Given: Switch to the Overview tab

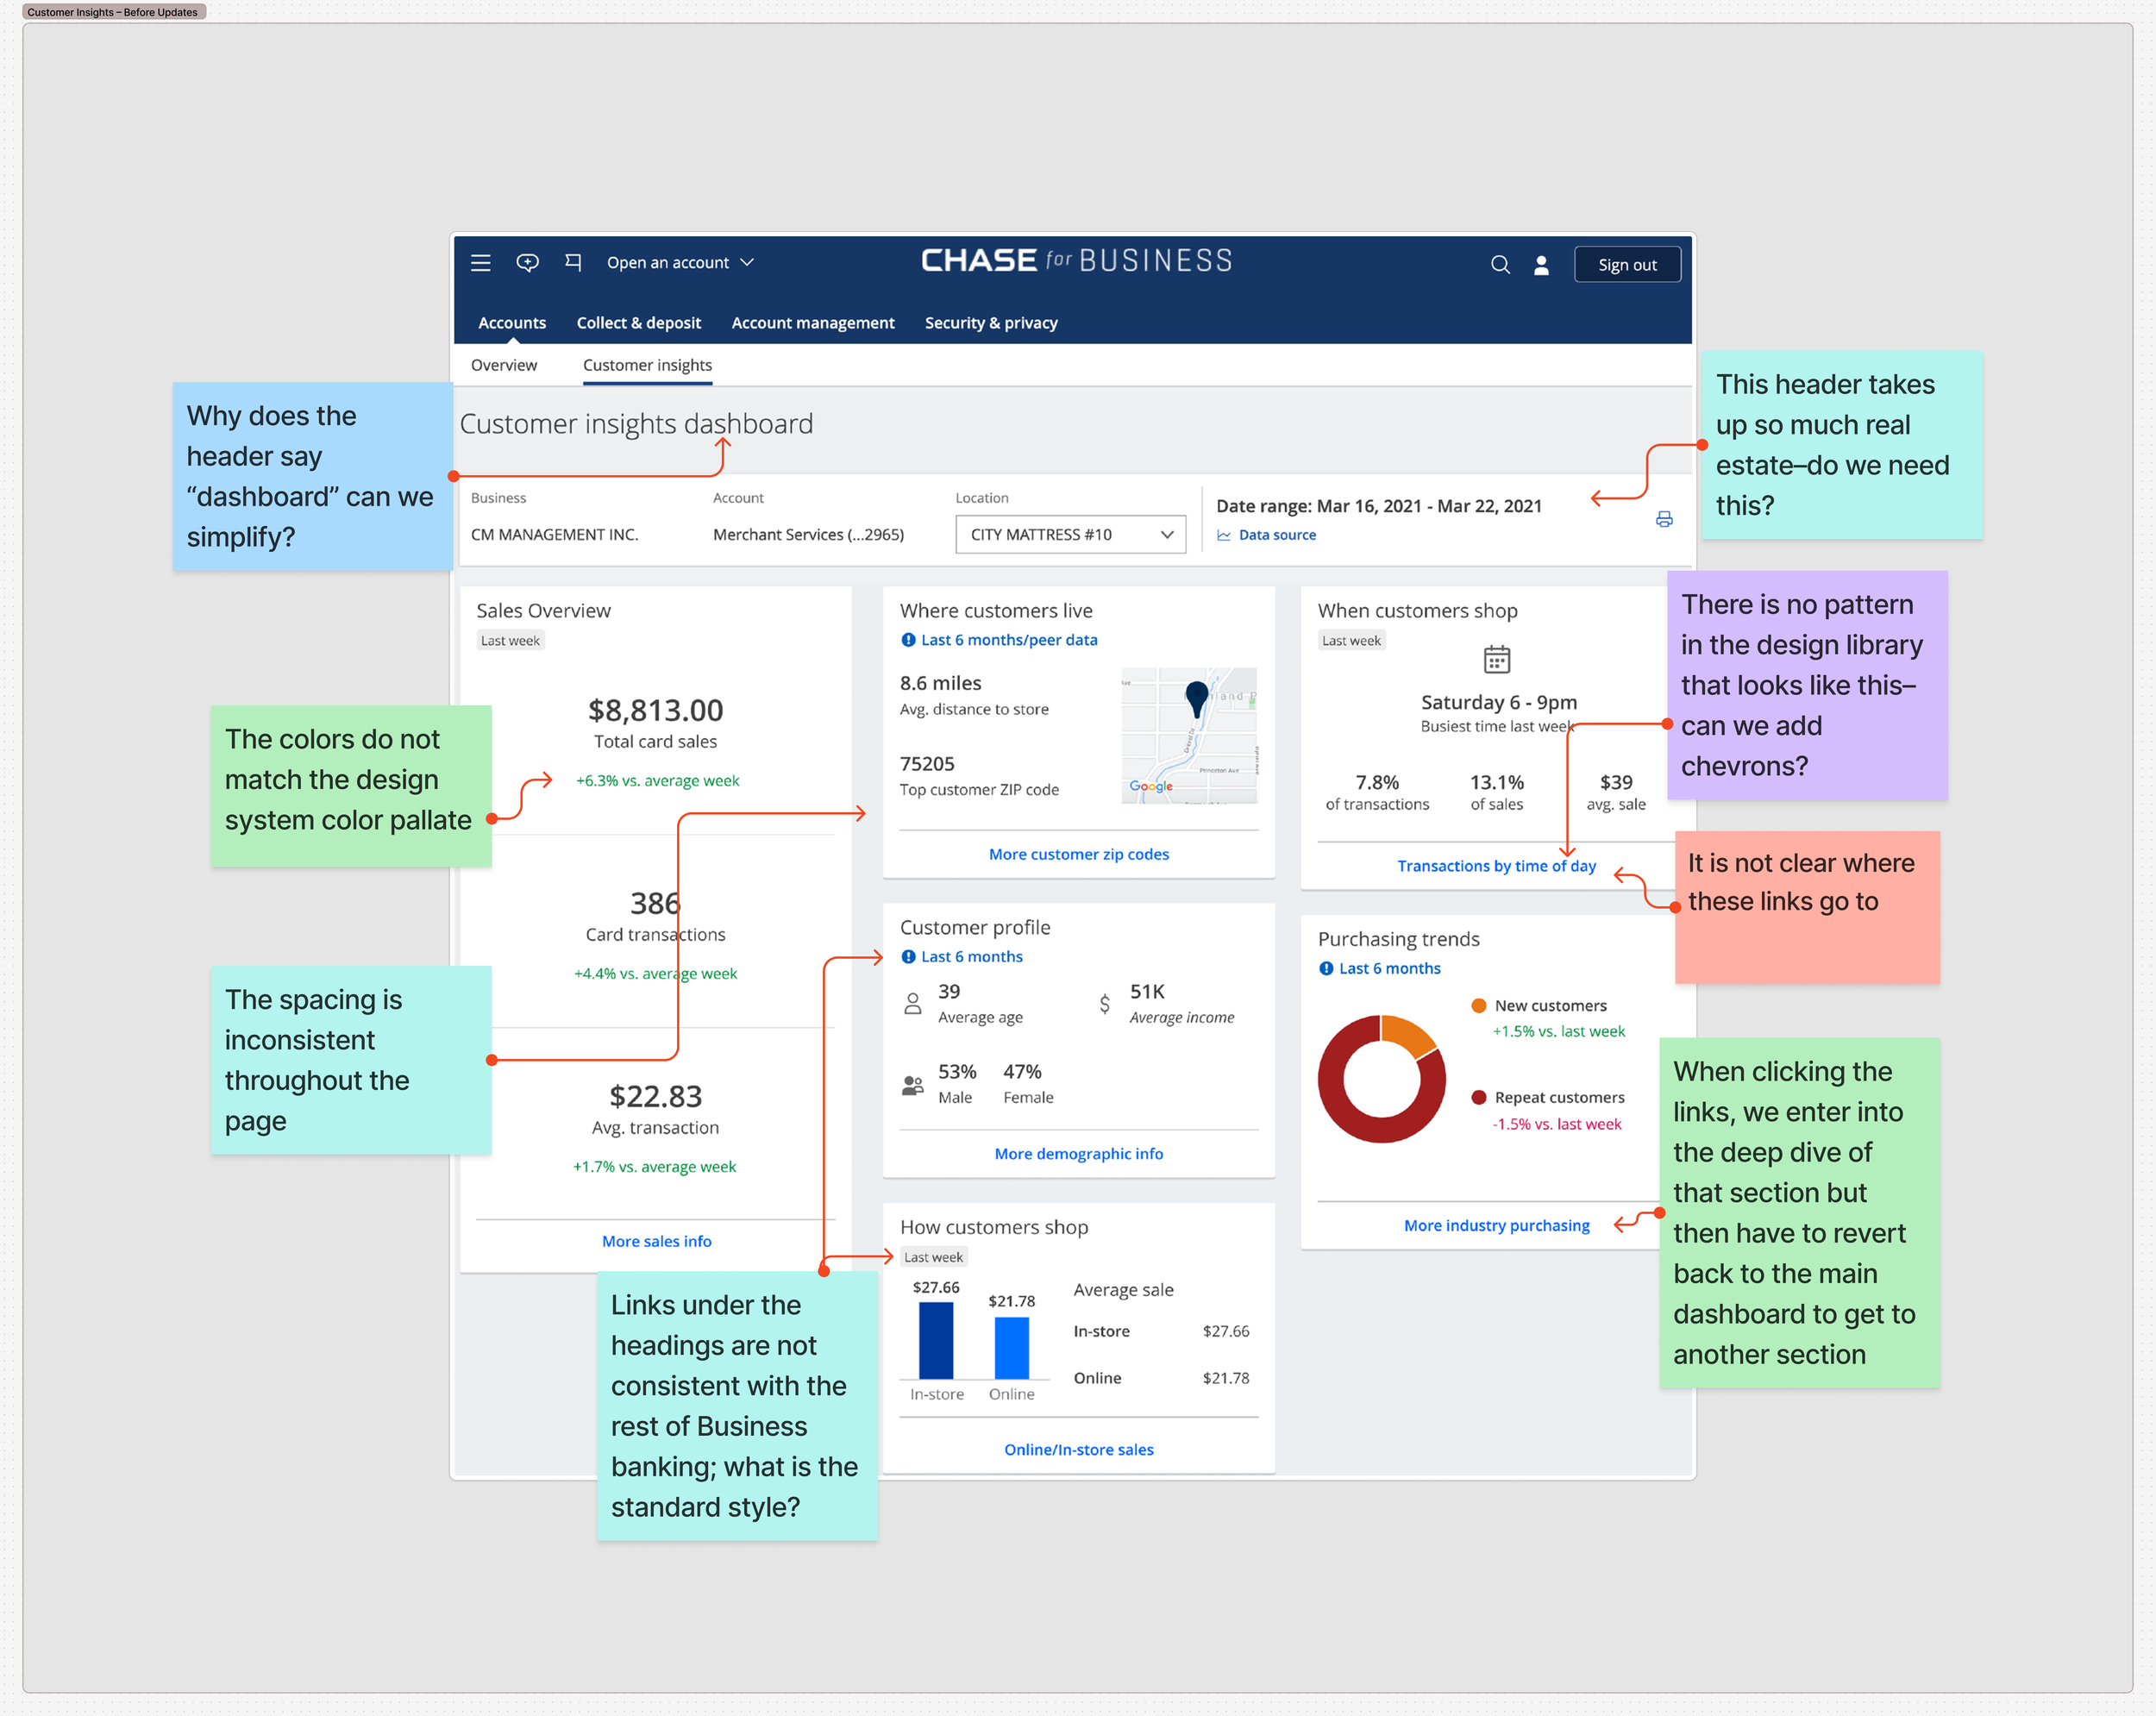Looking at the screenshot, I should [504, 365].
